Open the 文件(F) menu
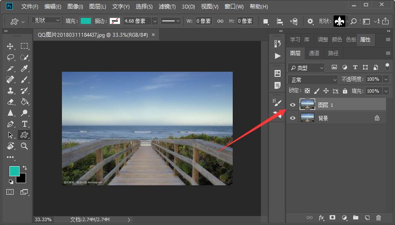The image size is (395, 225). 30,6
